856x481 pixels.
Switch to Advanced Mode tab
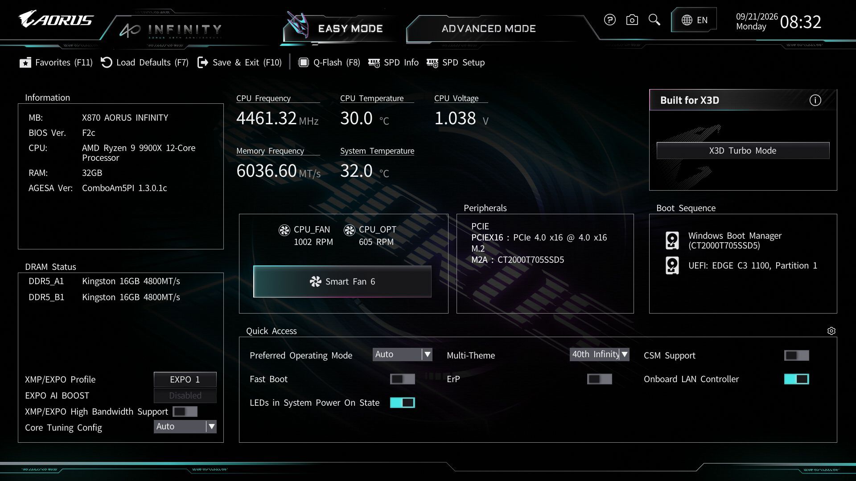489,29
